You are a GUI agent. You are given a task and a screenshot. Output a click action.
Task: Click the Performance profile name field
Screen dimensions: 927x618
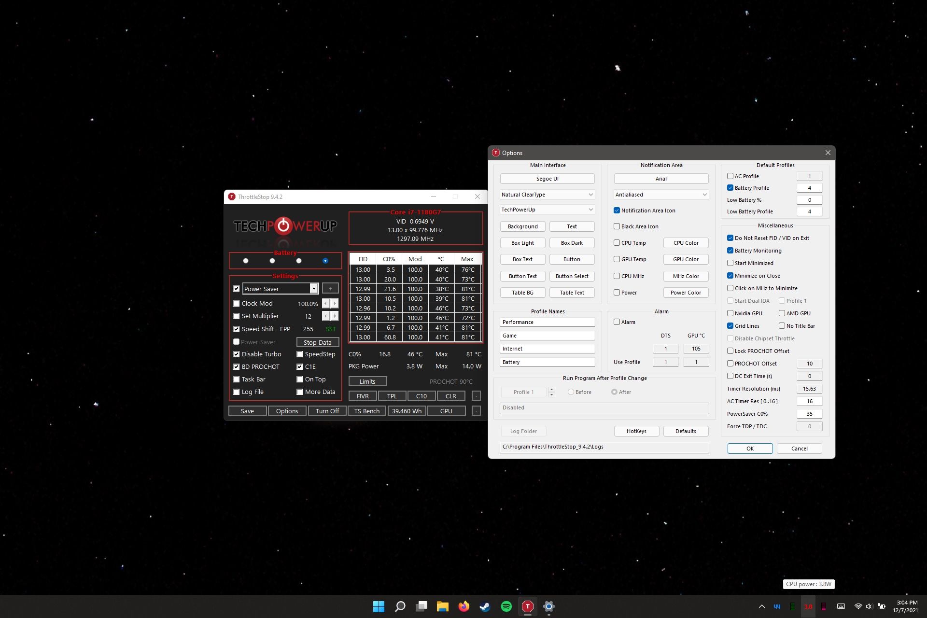547,322
